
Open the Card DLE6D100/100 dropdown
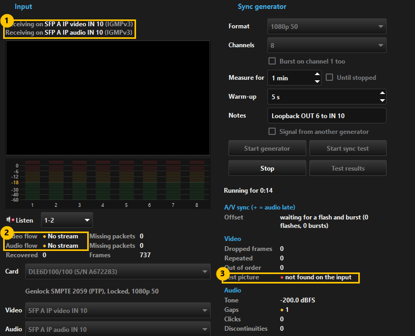pos(118,271)
